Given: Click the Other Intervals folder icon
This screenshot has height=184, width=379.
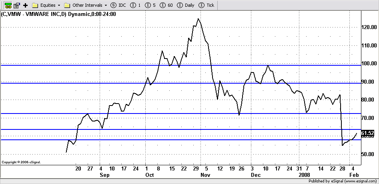Looking at the screenshot, I should pyautogui.click(x=67, y=5).
